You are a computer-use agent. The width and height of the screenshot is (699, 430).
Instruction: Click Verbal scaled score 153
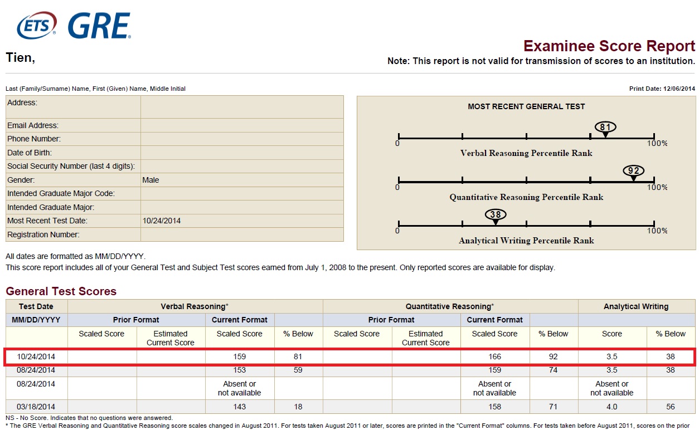tap(240, 370)
